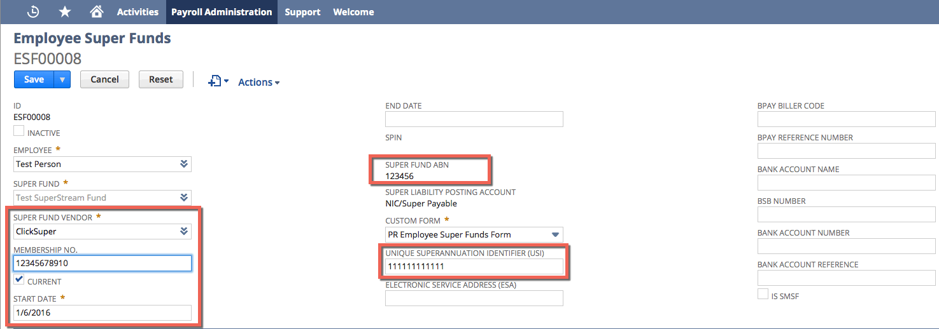Click the Reset button
This screenshot has height=329, width=939.
(x=161, y=79)
